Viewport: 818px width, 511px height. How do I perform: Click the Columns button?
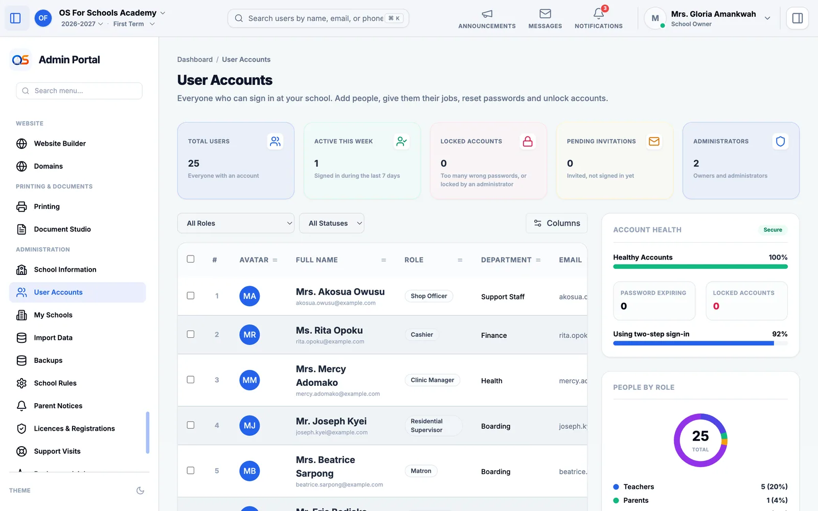pyautogui.click(x=557, y=223)
